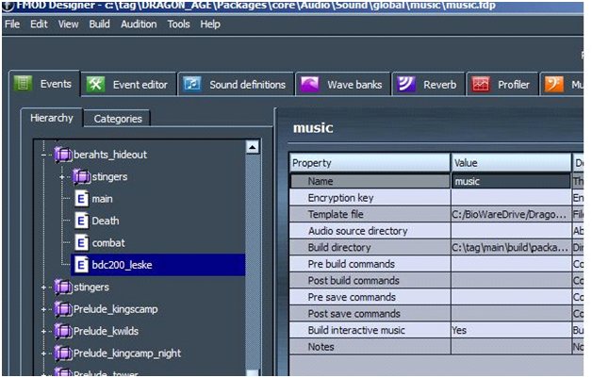Expand the stingers subfolder under berahts_hideout
Screen dimensions: 592x378
click(x=62, y=176)
